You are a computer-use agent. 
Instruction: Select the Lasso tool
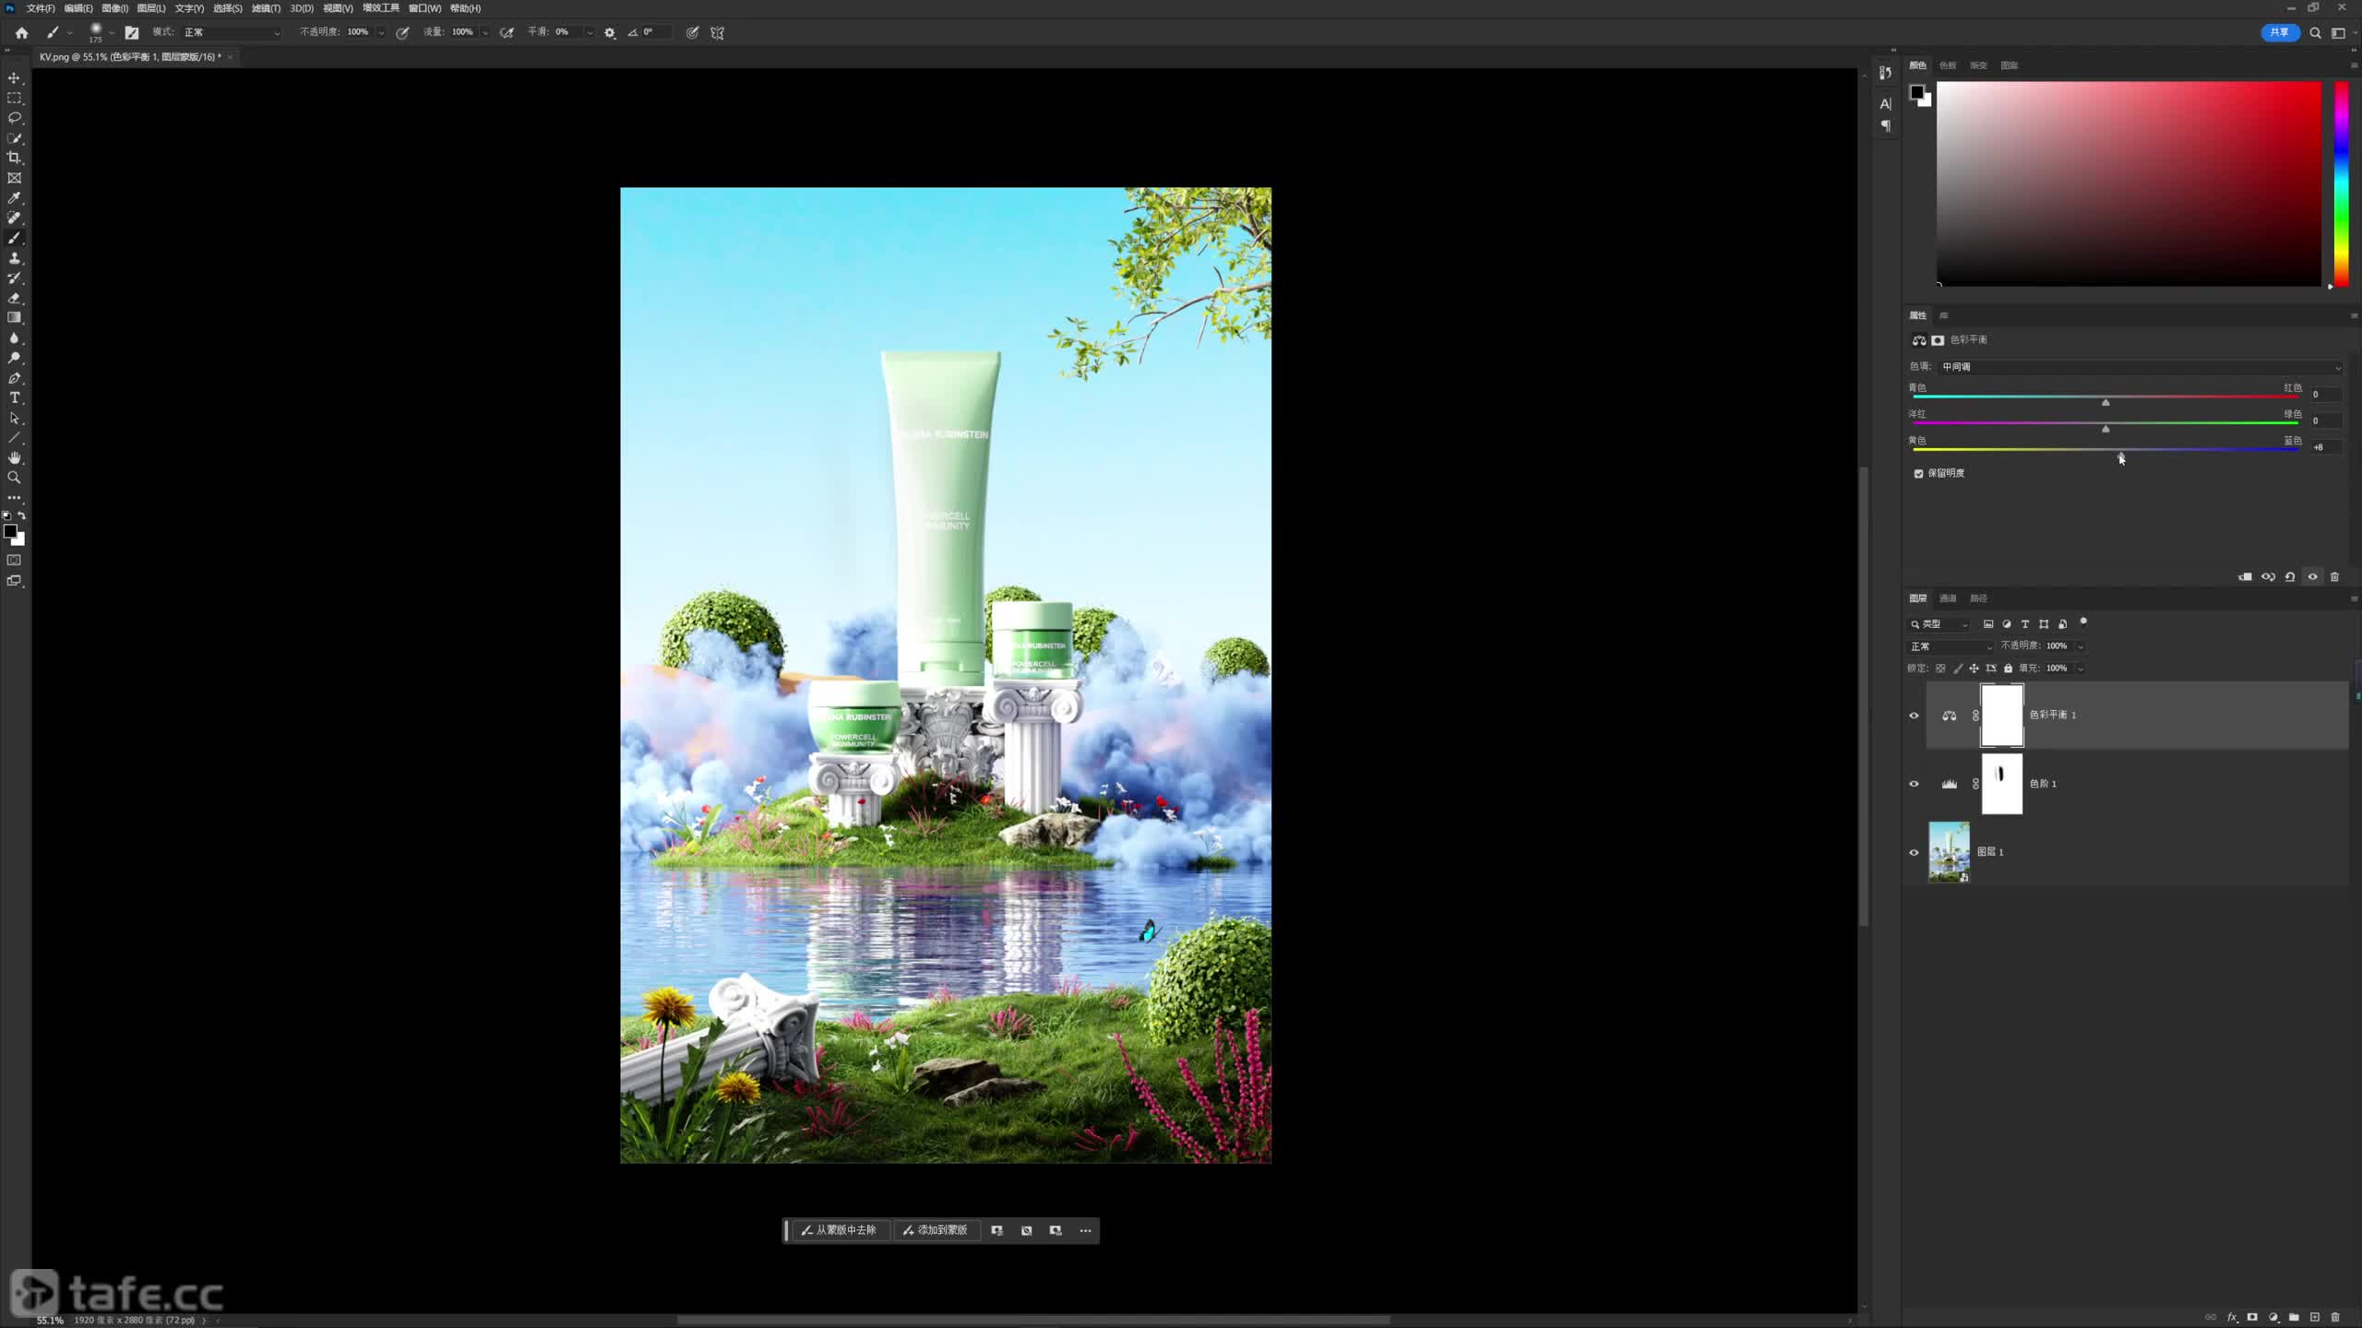coord(14,118)
